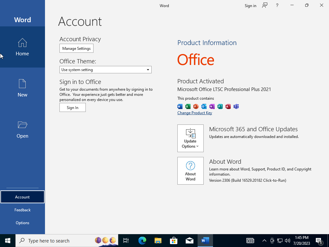This screenshot has width=329, height=247.
Task: Open File Explorer from the taskbar
Action: (x=158, y=241)
